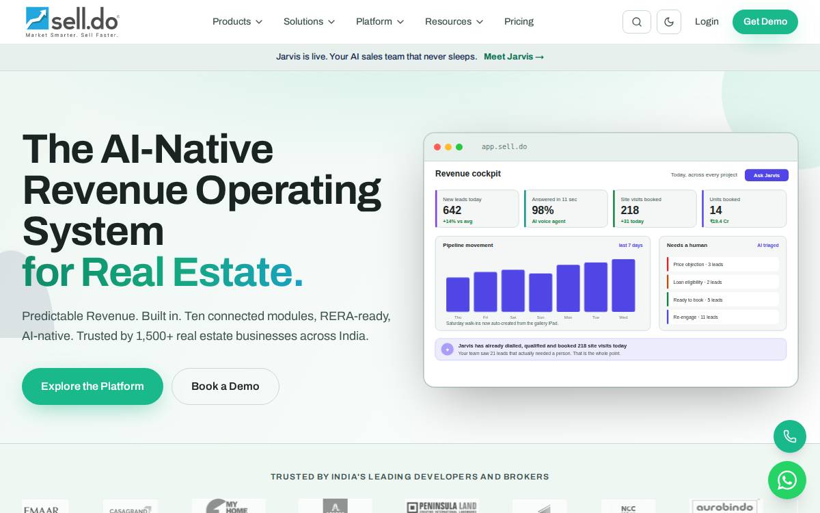Click the '+14% vs avg' value

point(458,222)
